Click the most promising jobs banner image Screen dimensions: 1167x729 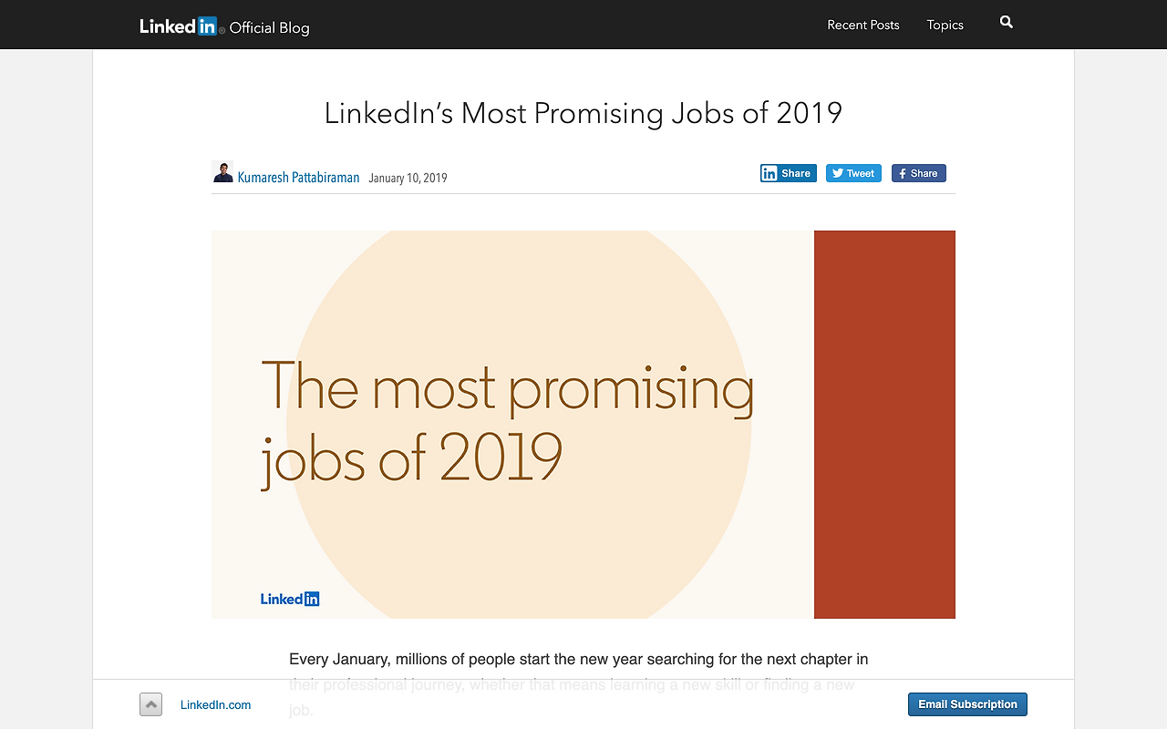583,425
